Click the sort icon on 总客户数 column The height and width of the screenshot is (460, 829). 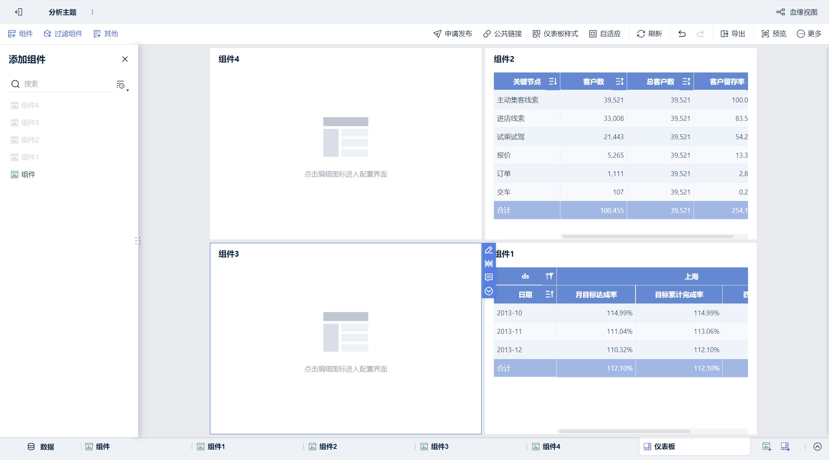coord(686,81)
